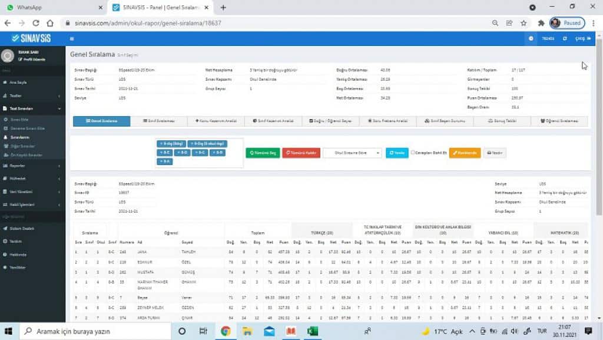The image size is (603, 340).
Task: Open the Öğrenci Sıralaması tab
Action: point(559,121)
